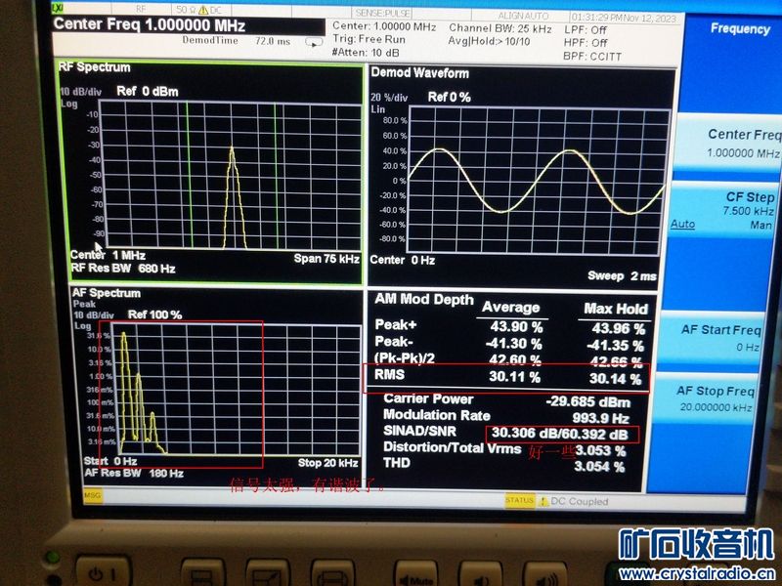Click Modulation Rate 993.9 Hz value
This screenshot has width=782, height=586.
(600, 418)
